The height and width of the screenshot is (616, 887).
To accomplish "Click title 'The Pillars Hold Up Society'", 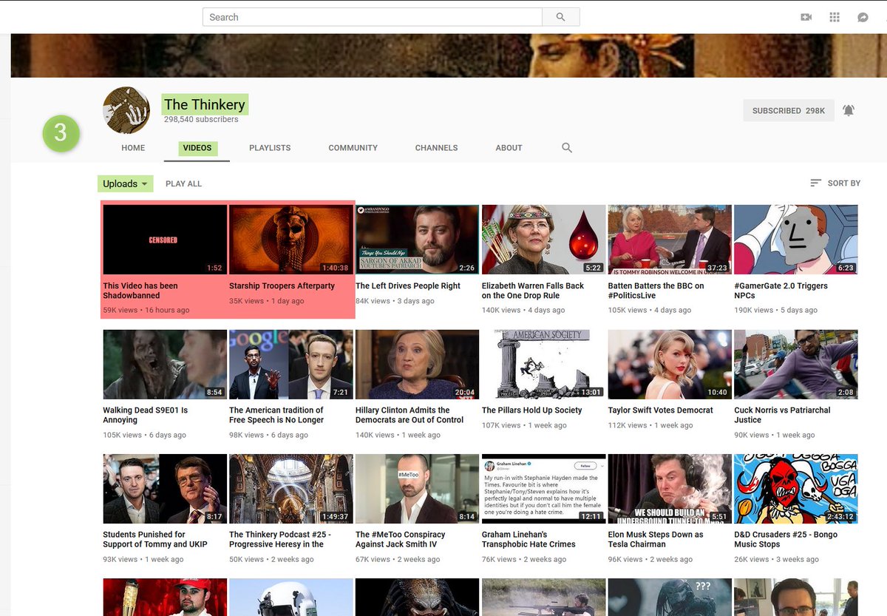I will (x=532, y=410).
